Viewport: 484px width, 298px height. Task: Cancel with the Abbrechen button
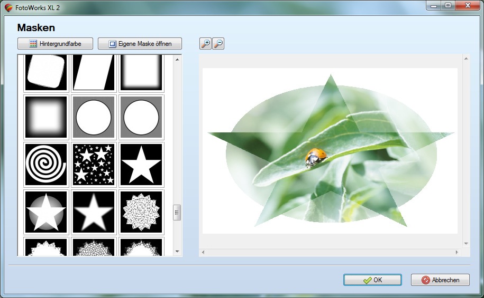(440, 280)
